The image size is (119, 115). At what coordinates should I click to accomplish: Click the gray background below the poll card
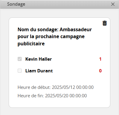tap(59, 111)
